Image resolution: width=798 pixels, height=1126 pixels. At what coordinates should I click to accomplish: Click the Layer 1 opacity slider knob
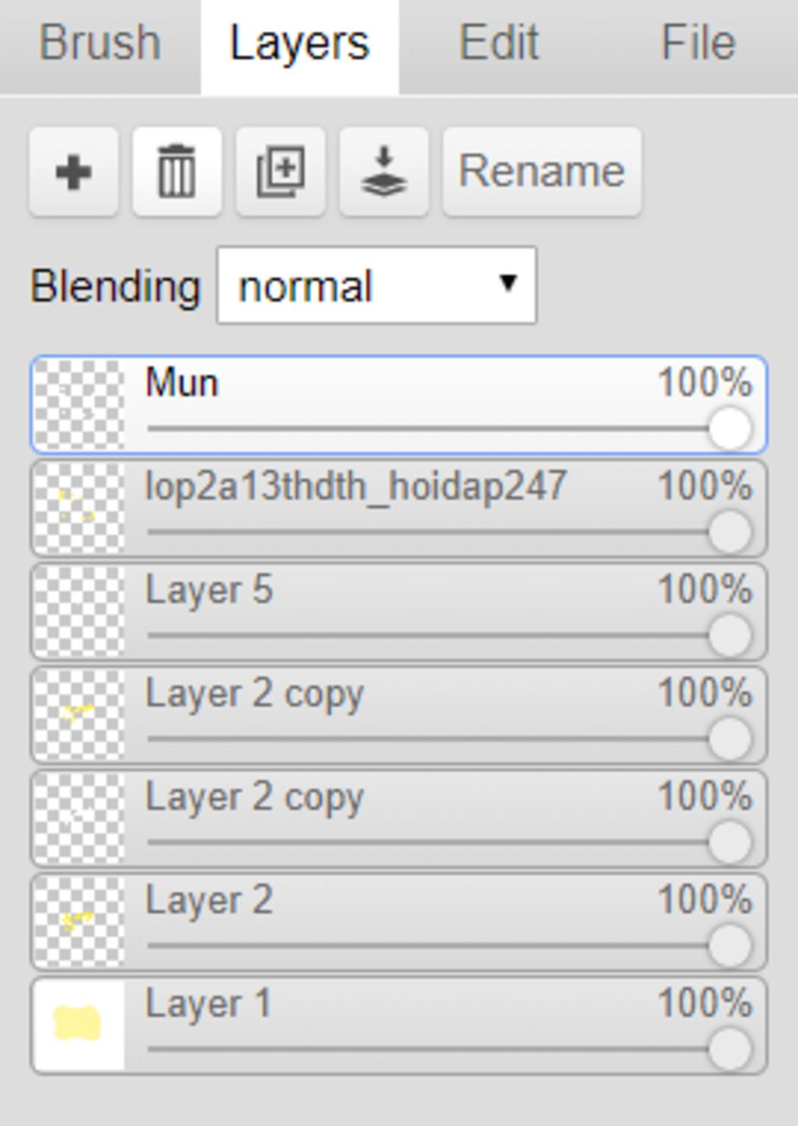(x=730, y=1049)
